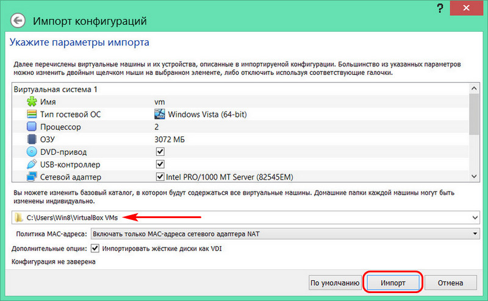Select the USB-контроллер row label

coord(70,165)
